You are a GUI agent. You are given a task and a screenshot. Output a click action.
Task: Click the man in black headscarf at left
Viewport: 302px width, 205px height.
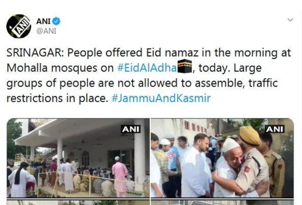click(21, 179)
